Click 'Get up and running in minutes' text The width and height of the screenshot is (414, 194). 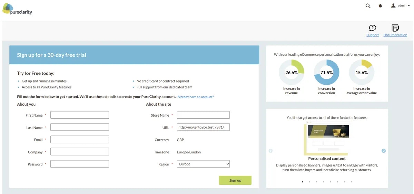(44, 81)
